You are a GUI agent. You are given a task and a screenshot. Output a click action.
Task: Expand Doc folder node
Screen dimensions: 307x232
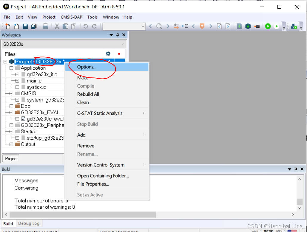coord(11,106)
